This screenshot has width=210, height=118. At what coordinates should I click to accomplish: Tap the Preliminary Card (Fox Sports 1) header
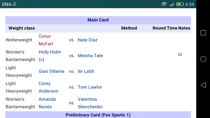coord(98,115)
